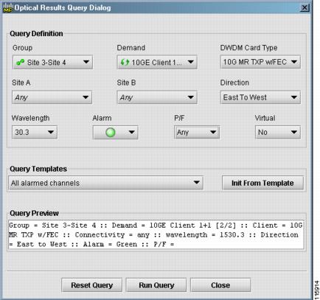Click the Init From Template button
Image resolution: width=320 pixels, height=300 pixels.
point(262,183)
